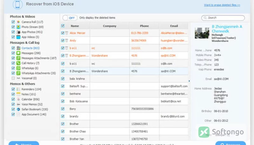This screenshot has height=145, width=254.
Task: Click the Messages green bubble icon
Action: pyautogui.click(x=18, y=53)
